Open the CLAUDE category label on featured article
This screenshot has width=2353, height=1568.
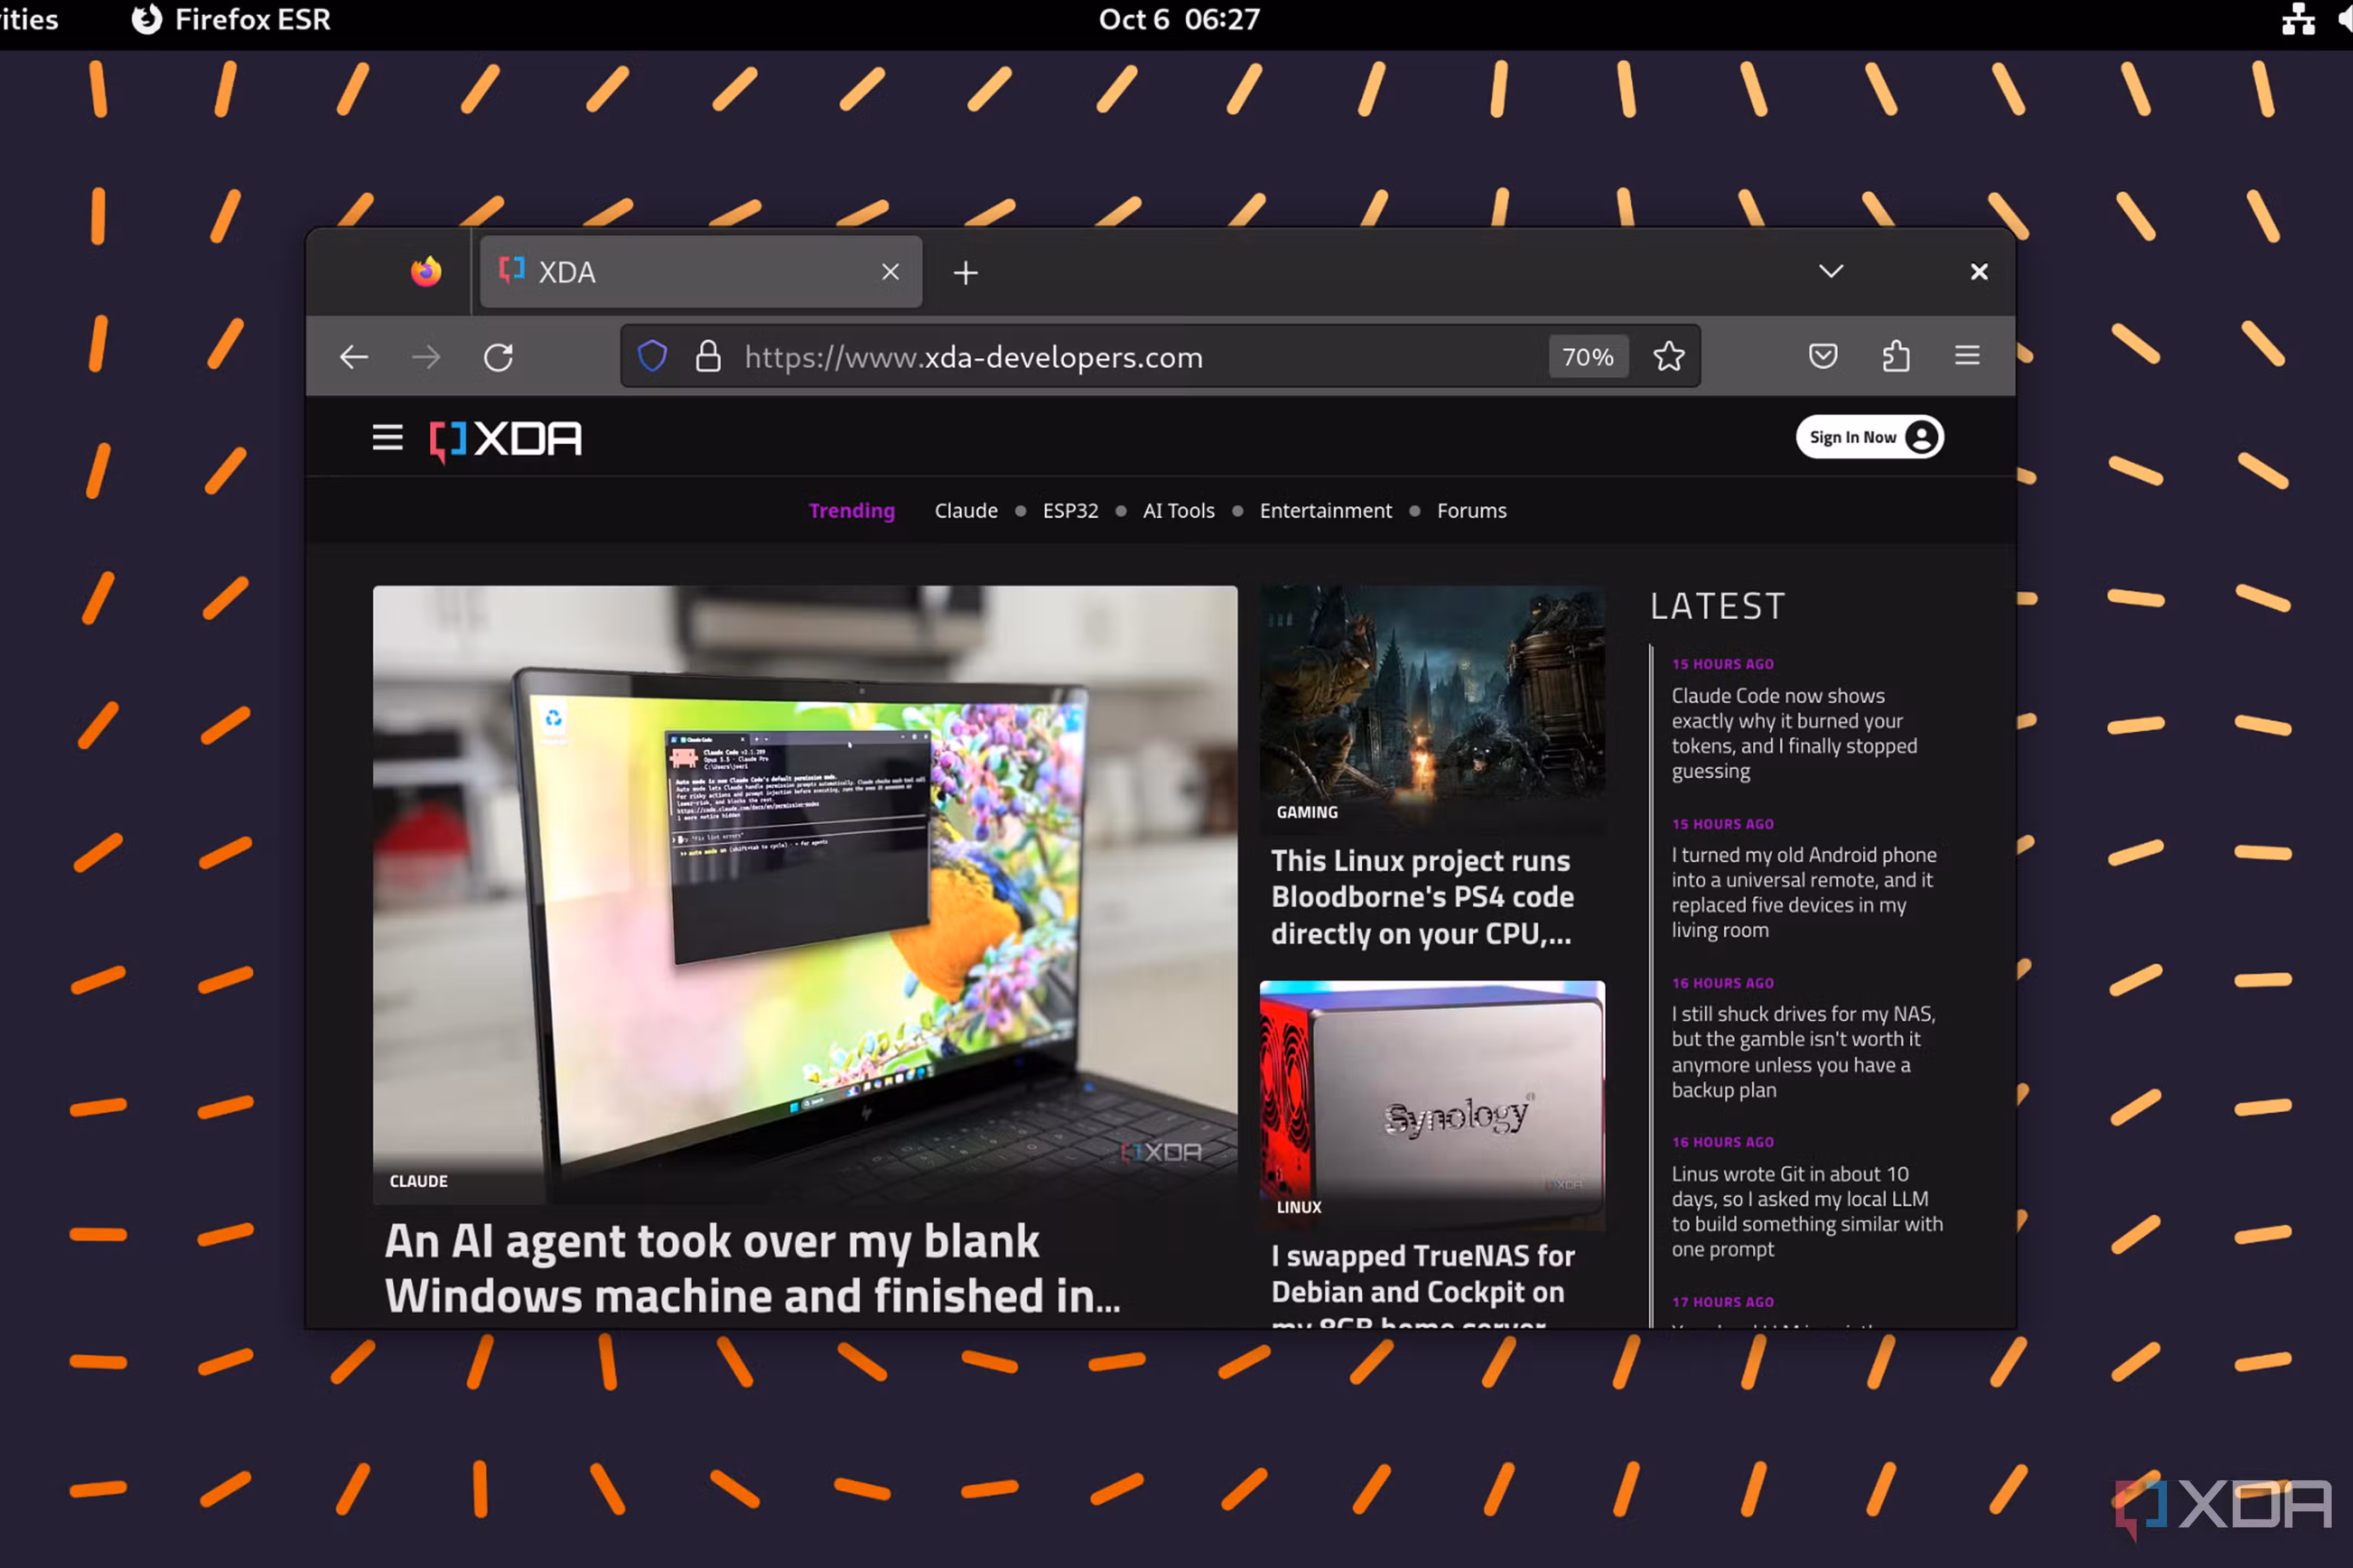(x=418, y=1181)
